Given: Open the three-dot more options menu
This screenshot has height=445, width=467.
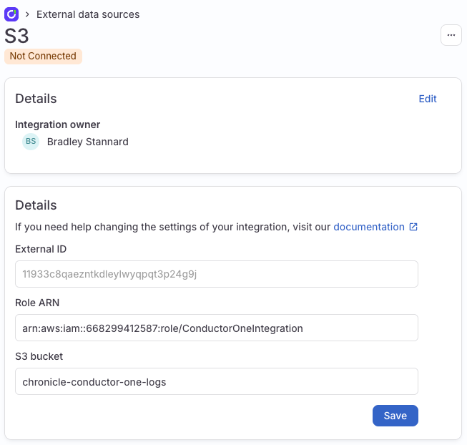Looking at the screenshot, I should pyautogui.click(x=451, y=35).
